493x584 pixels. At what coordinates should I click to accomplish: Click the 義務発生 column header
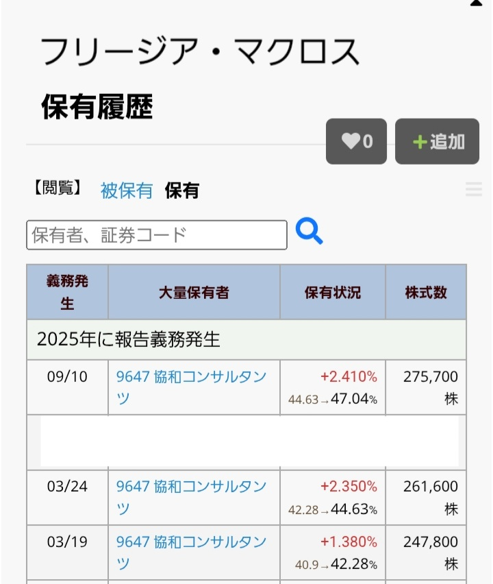pos(66,292)
